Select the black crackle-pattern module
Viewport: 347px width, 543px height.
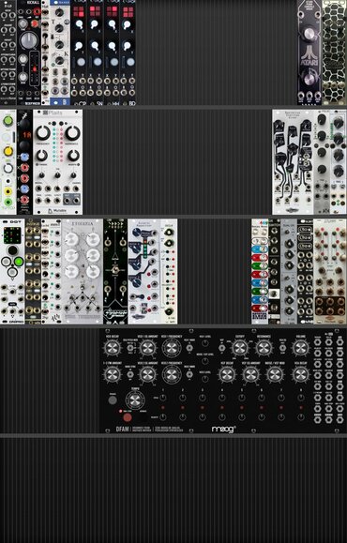click(x=334, y=53)
